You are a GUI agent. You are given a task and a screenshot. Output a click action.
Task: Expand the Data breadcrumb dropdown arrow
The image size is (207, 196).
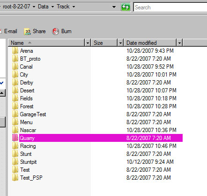(52, 7)
